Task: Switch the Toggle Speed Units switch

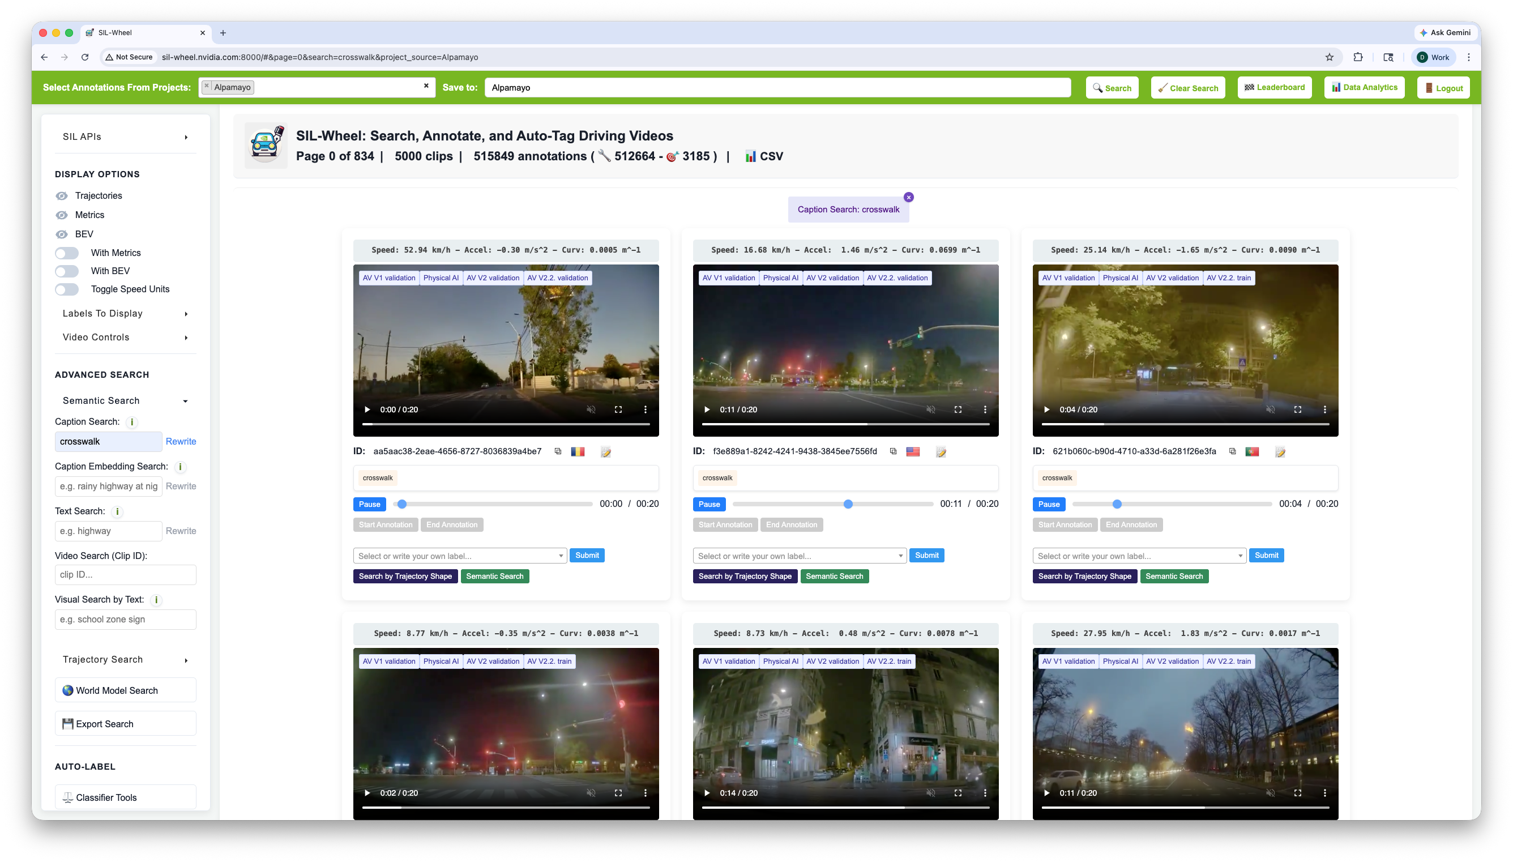Action: [x=67, y=289]
